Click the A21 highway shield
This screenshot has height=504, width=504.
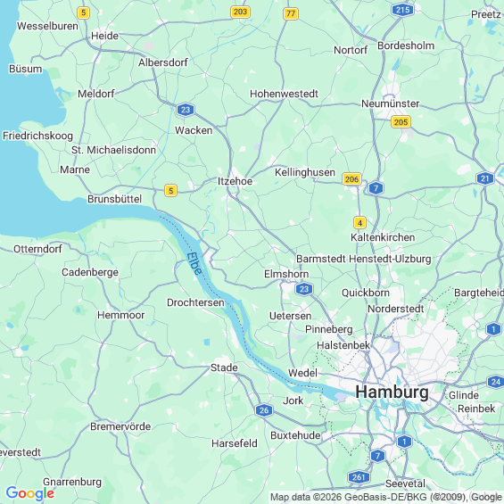click(485, 178)
